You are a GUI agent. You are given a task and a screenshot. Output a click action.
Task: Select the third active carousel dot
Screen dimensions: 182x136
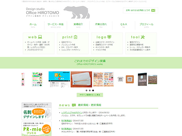coord(93,90)
